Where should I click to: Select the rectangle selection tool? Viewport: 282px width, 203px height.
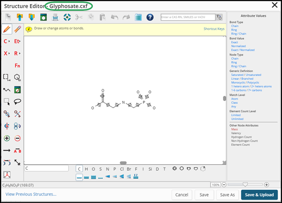[x=7, y=102]
